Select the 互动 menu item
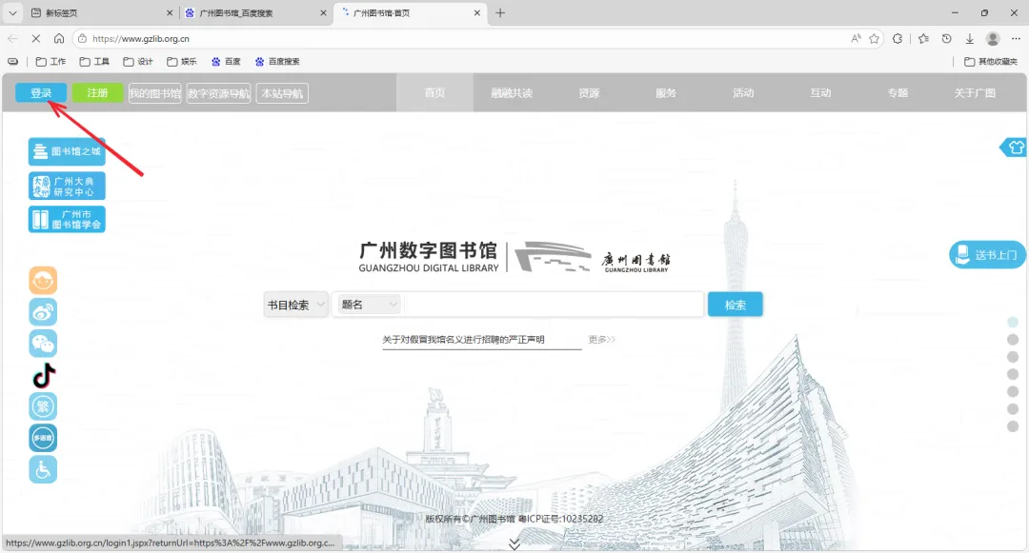 [820, 92]
